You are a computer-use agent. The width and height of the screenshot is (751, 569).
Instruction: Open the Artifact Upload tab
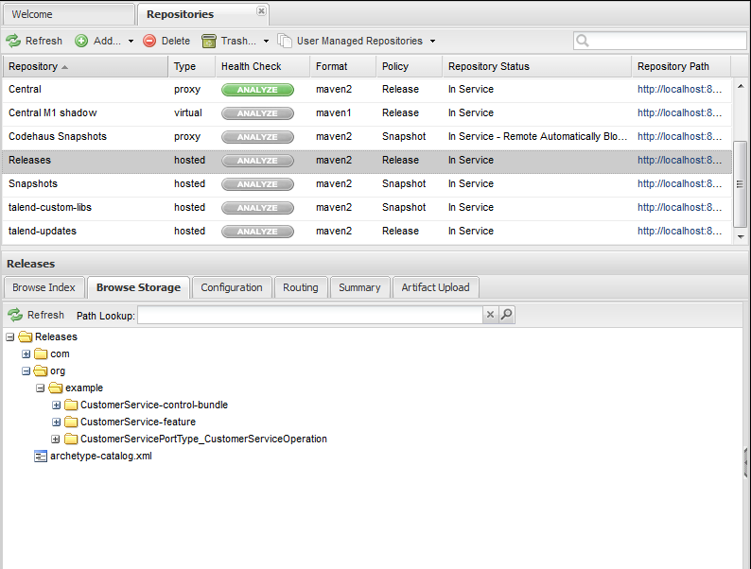coord(436,287)
